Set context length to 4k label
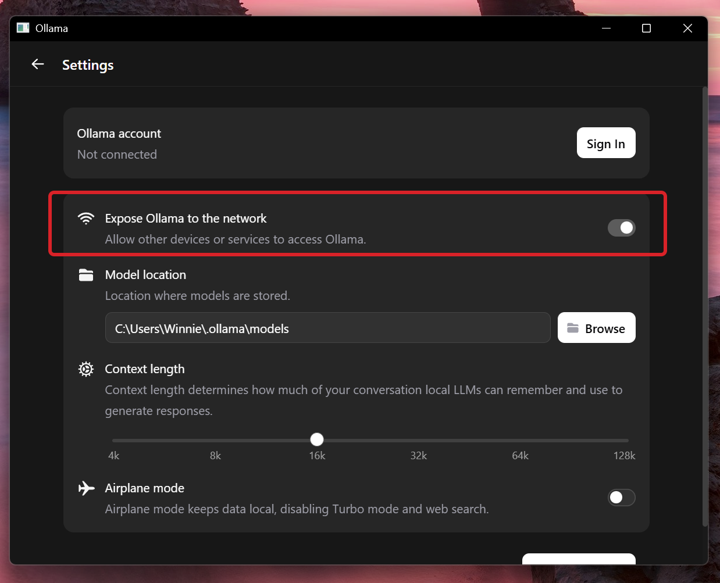Viewport: 720px width, 583px height. click(x=114, y=456)
